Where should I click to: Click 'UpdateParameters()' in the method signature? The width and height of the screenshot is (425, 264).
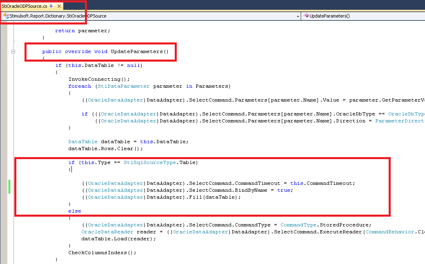coord(140,51)
